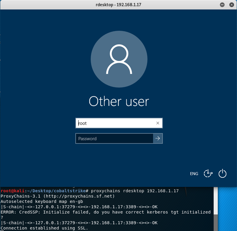Click 'ProxyChains-3.1 (http://proxychains.sf.net)' line
The height and width of the screenshot is (231, 237).
[x=57, y=196]
